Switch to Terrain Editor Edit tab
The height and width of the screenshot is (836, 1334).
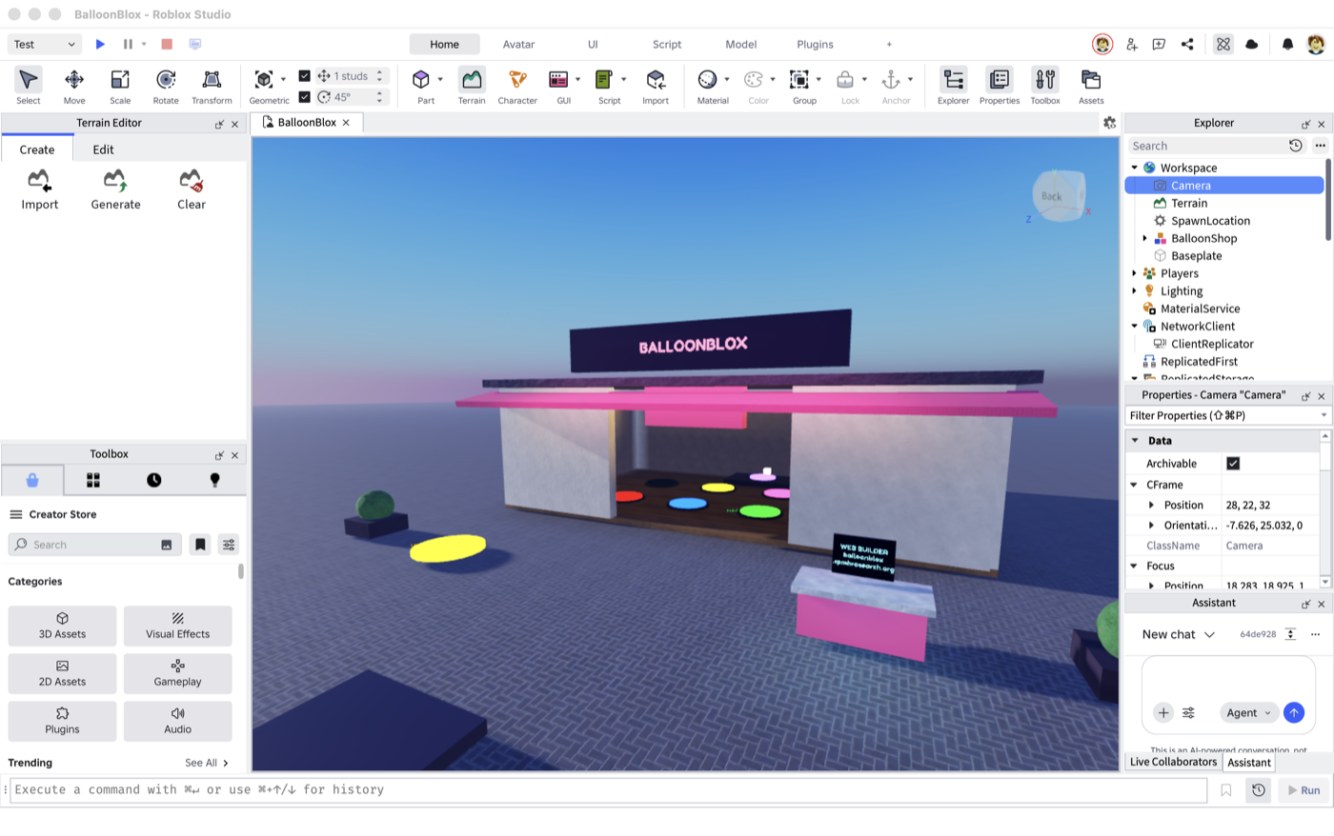tap(103, 149)
